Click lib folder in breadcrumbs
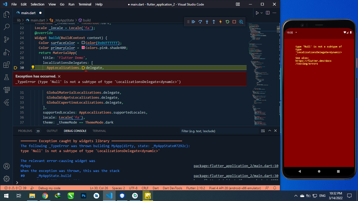 click(19, 20)
